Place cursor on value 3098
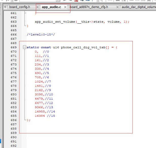The image size is (156, 148). point(39,94)
